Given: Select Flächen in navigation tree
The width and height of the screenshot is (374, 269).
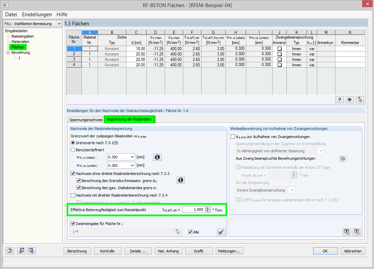Looking at the screenshot, I should tap(18, 47).
